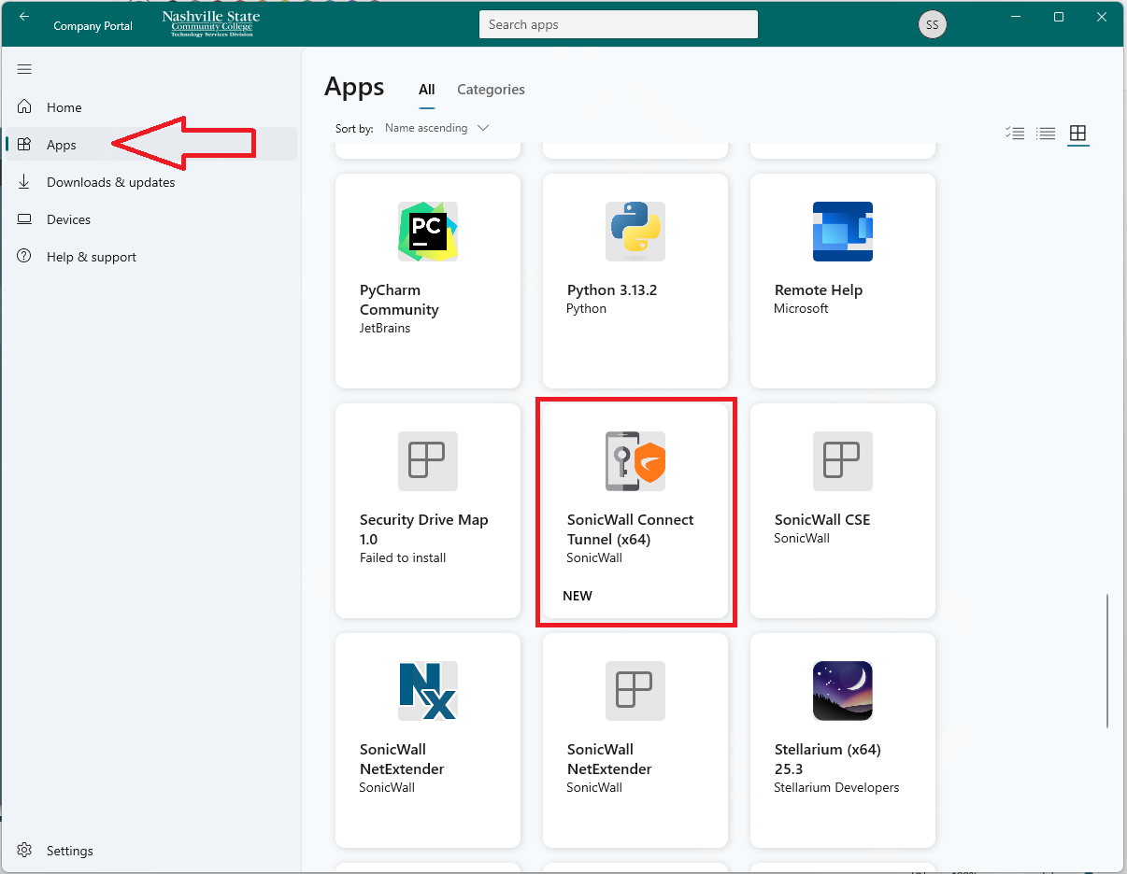
Task: Click the SonicWall Connect Tunnel shield icon
Action: [x=635, y=461]
